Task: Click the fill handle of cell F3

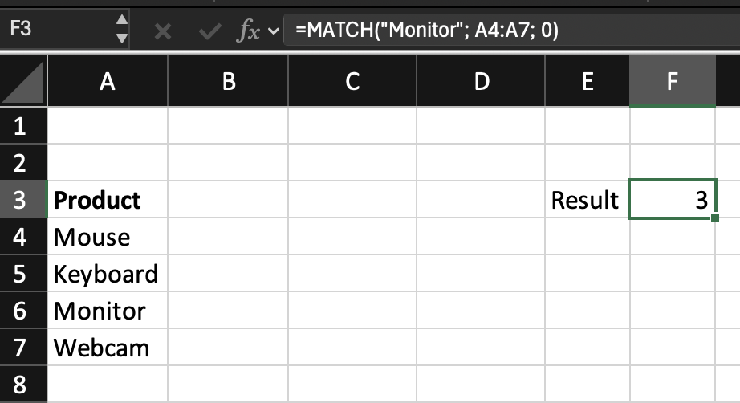Action: tap(714, 218)
